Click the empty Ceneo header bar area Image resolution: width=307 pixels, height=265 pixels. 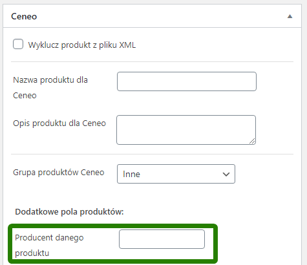tap(162, 16)
